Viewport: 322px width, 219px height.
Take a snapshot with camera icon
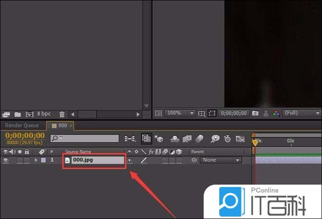pos(255,113)
